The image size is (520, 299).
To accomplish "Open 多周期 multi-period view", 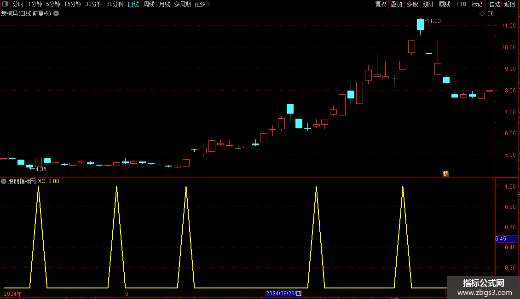I will tap(182, 4).
